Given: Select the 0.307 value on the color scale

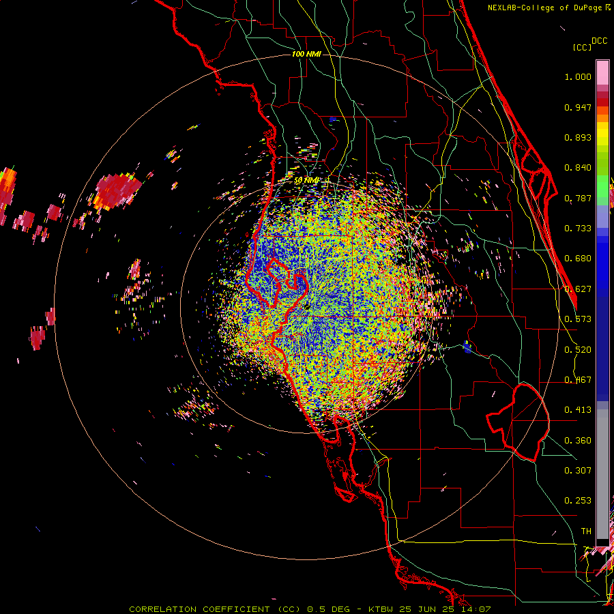Looking at the screenshot, I should (578, 471).
